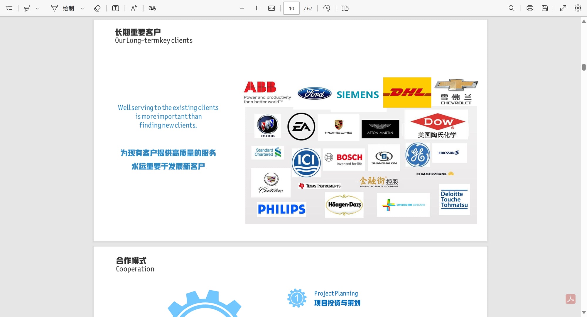
Task: Expand the 绘制 draw options arrow
Action: pyautogui.click(x=82, y=9)
